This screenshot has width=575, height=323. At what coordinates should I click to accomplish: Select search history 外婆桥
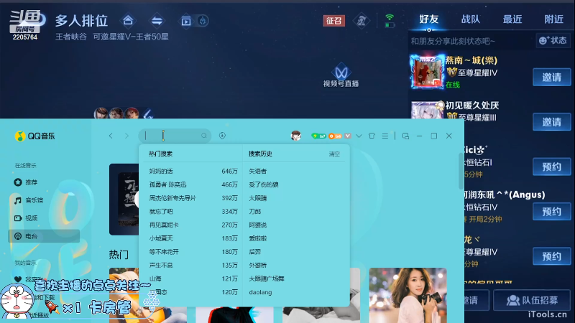click(258, 265)
